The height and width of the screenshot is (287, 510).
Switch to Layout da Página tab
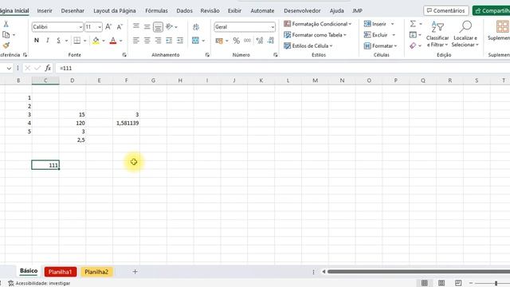pos(115,10)
